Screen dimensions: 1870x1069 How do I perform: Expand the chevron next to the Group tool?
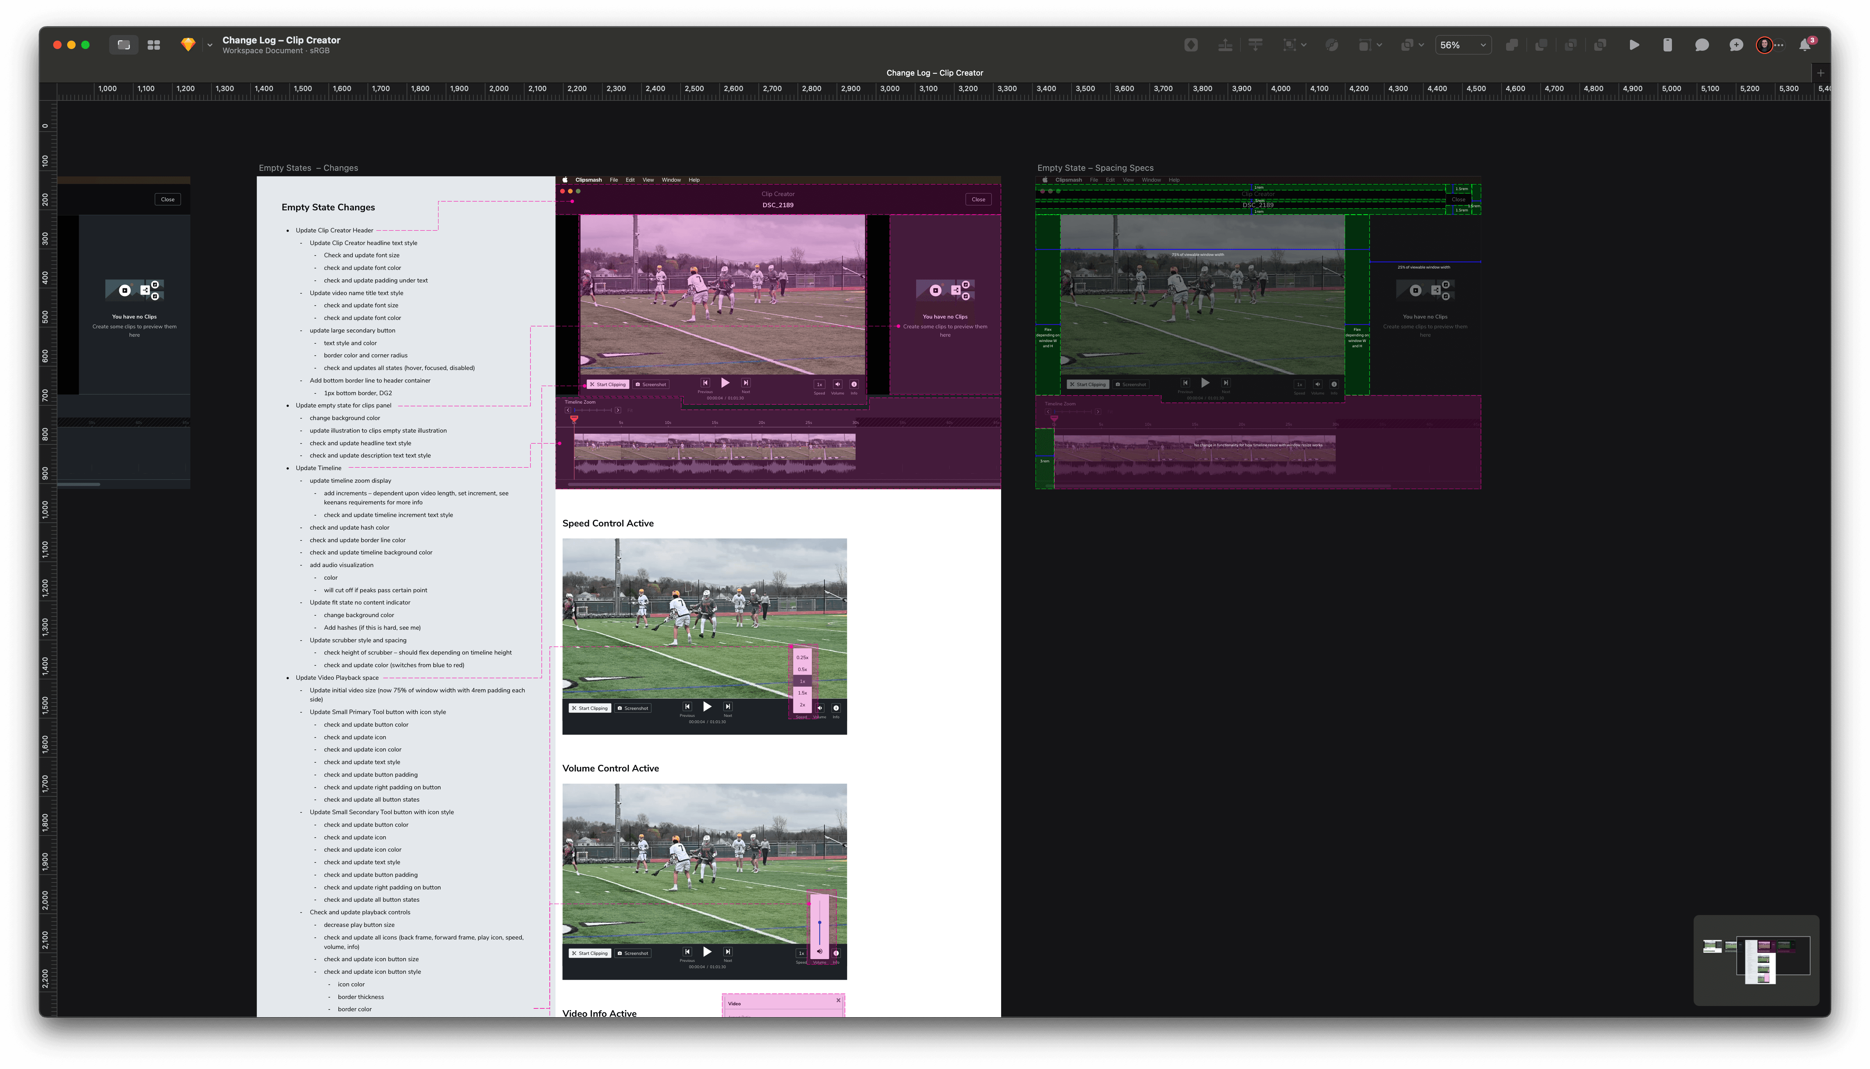pyautogui.click(x=1304, y=45)
